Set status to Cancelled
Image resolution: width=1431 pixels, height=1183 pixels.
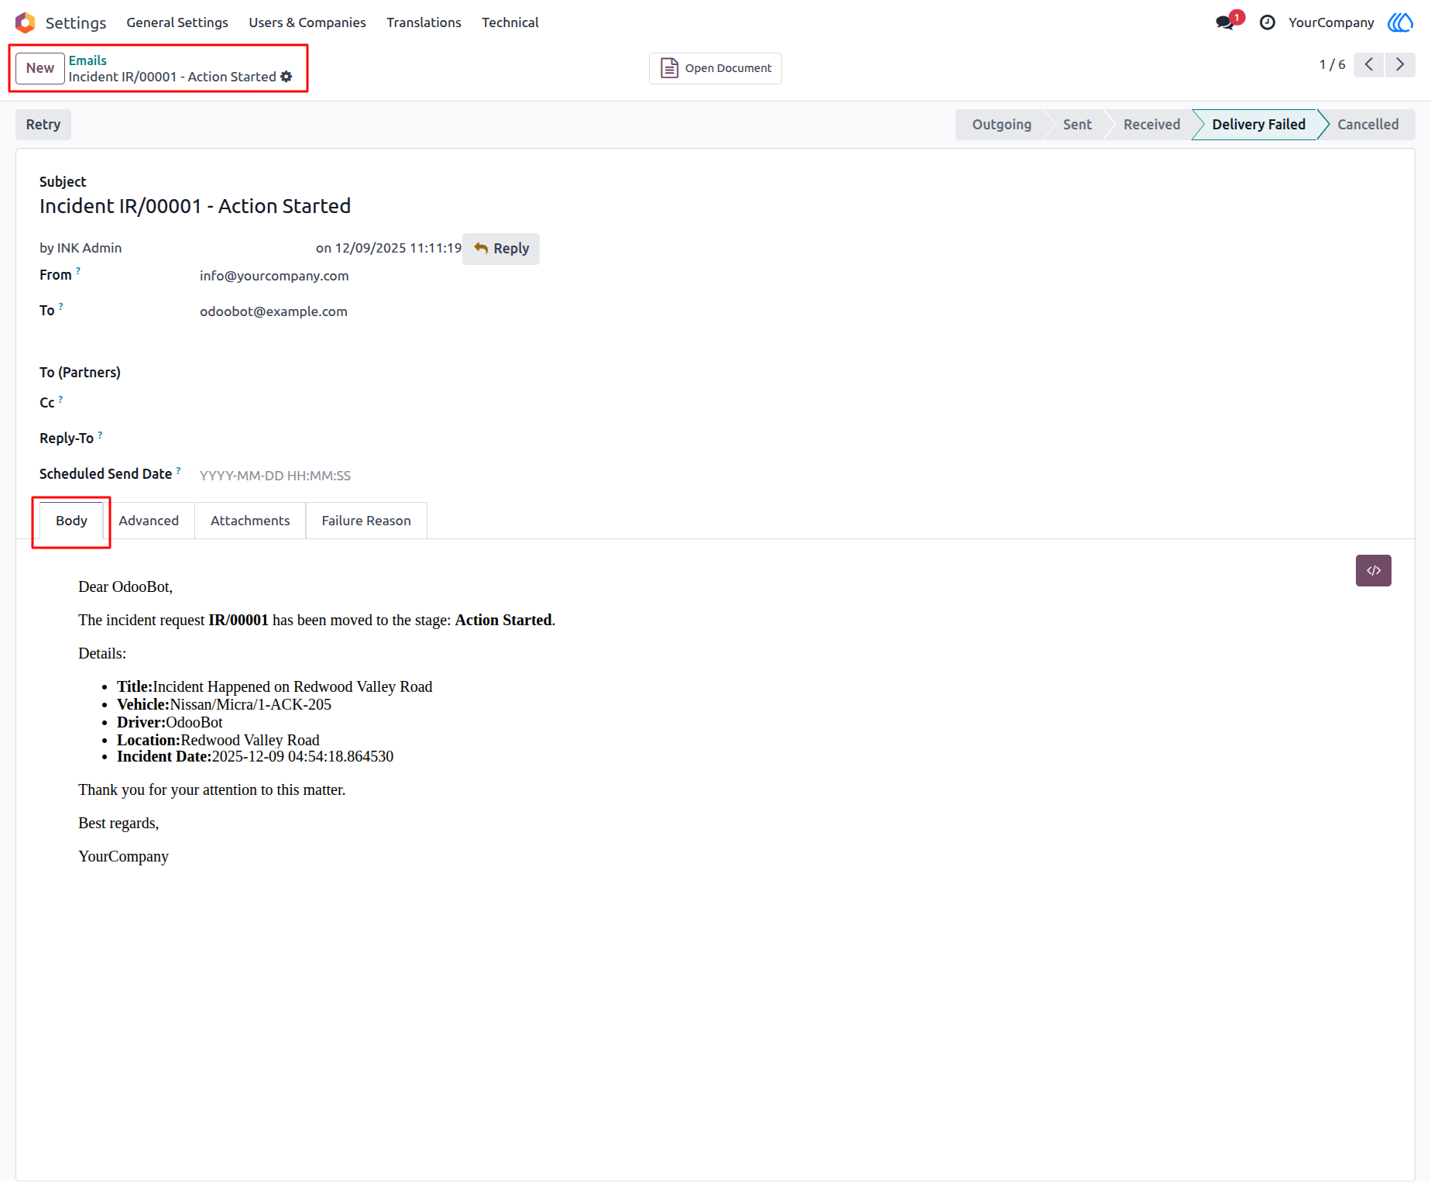(1368, 125)
